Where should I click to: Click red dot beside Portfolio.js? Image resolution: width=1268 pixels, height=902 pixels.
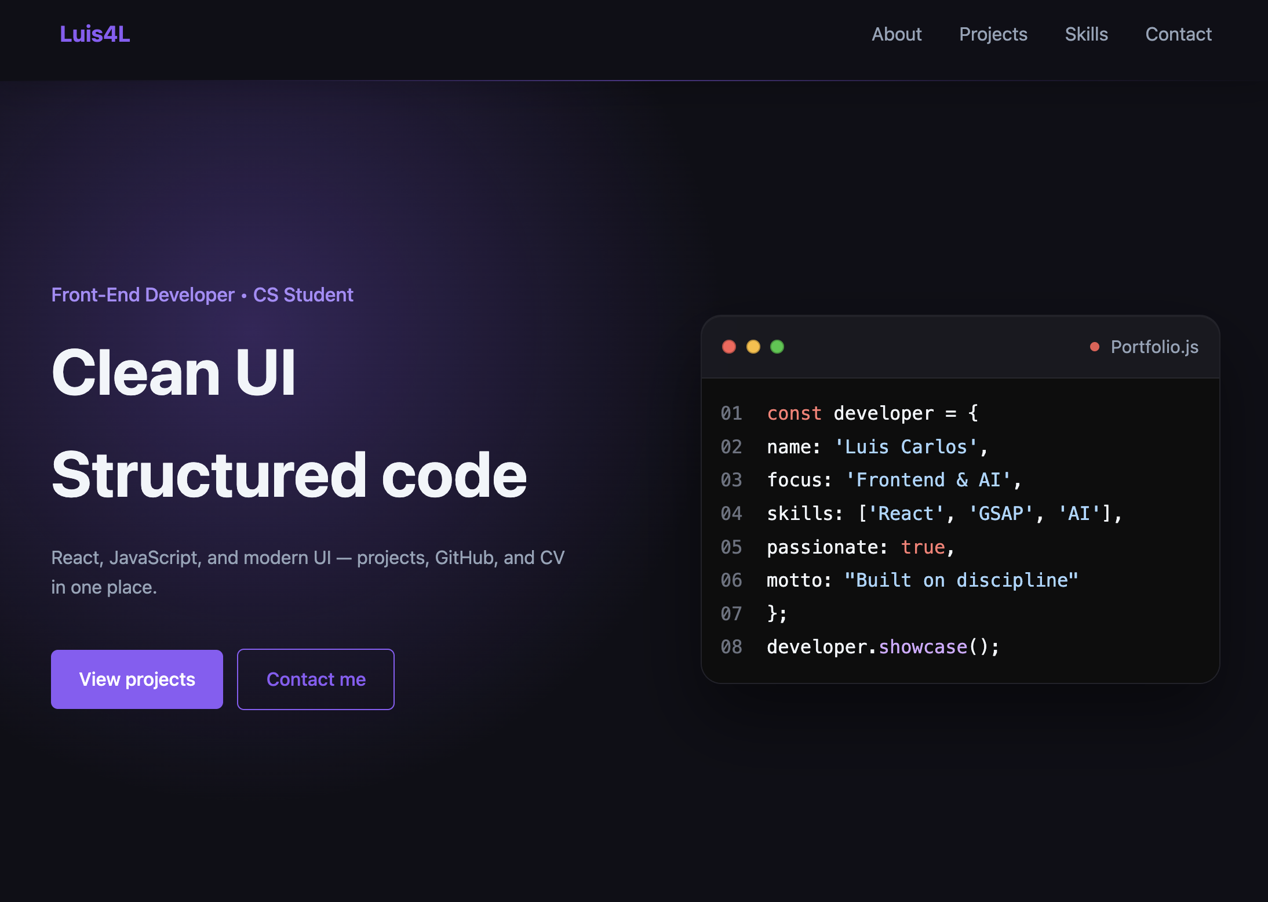click(1095, 347)
